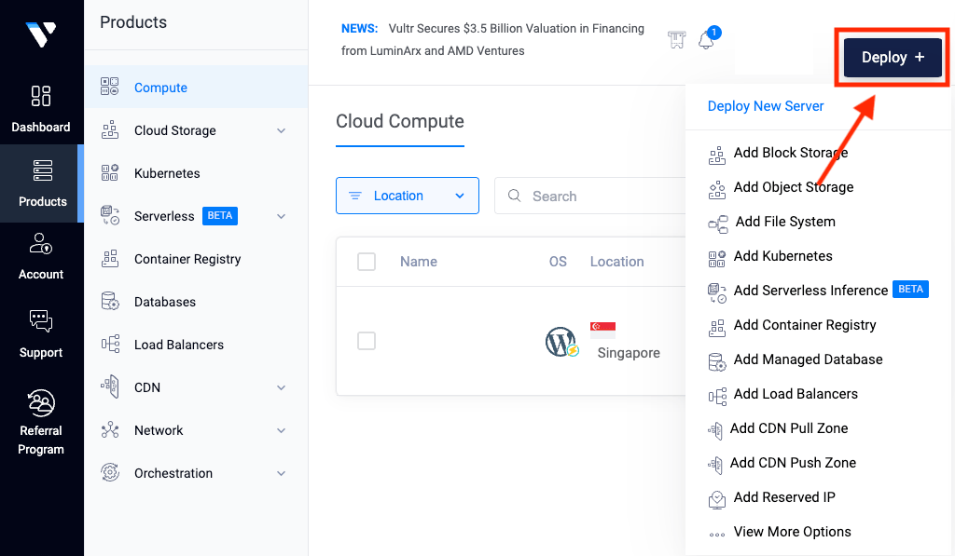Open Load Balancers products page label
955x556 pixels.
tap(179, 345)
